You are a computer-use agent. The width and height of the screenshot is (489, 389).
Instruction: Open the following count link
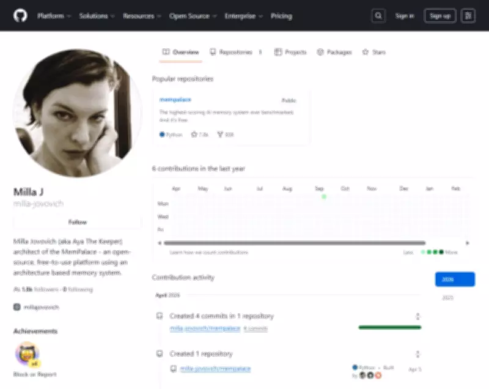pyautogui.click(x=78, y=289)
